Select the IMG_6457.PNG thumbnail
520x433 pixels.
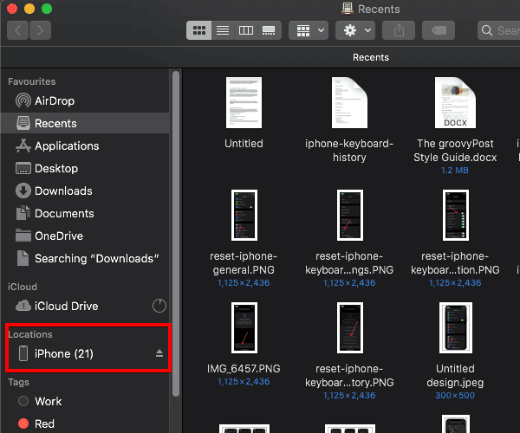pyautogui.click(x=244, y=327)
